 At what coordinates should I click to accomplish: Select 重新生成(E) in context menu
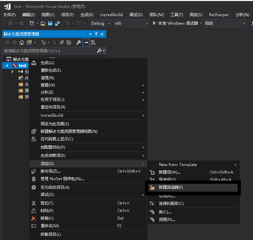(x=88, y=70)
